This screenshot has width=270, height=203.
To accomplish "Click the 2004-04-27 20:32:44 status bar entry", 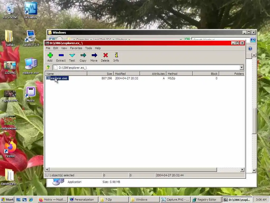I will (170, 175).
